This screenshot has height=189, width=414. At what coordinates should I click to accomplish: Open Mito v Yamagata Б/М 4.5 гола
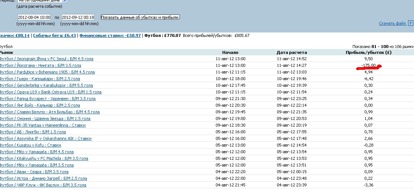37,152
